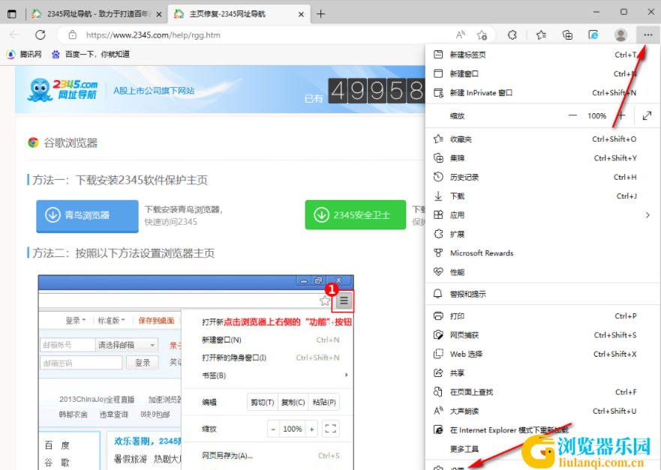Viewport: 661px width, 470px height.
Task: Enter full screen via zoom expand icon
Action: 647,115
